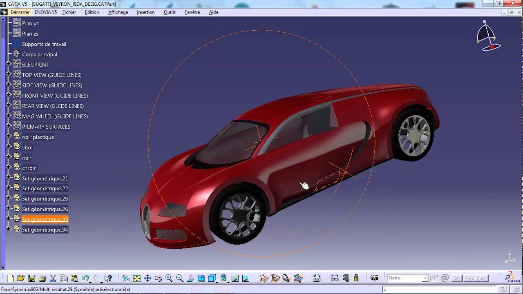Select the chrom geometrical set
This screenshot has height=294, width=523.
pyautogui.click(x=29, y=168)
